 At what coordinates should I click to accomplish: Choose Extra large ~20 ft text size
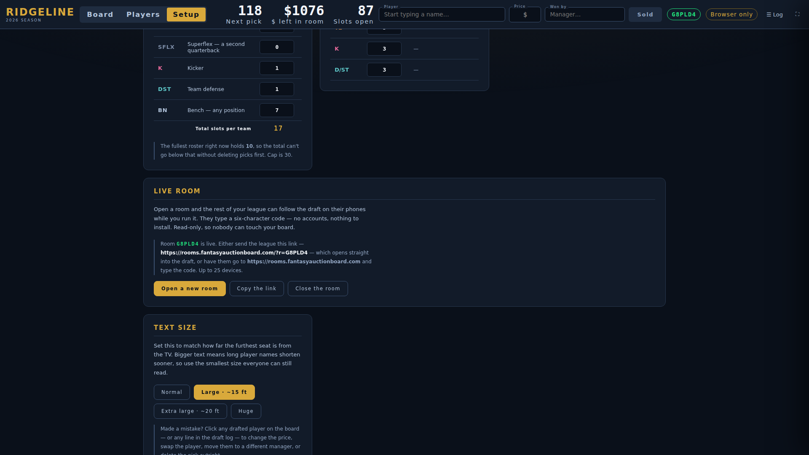coord(190,411)
